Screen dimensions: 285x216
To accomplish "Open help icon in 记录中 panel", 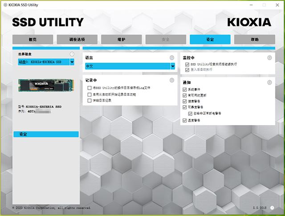I will 172,80.
